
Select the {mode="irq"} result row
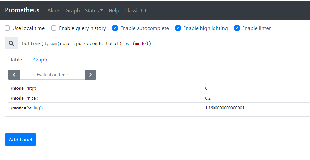pyautogui.click(x=159, y=88)
